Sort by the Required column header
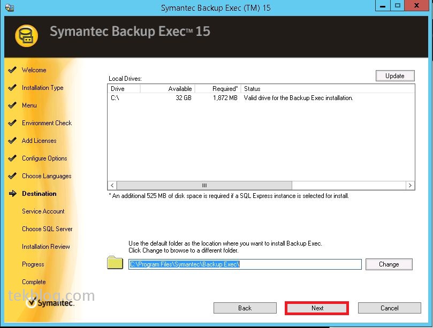433x328 pixels. 218,89
